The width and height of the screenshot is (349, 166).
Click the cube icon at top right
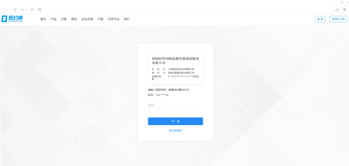tap(344, 10)
